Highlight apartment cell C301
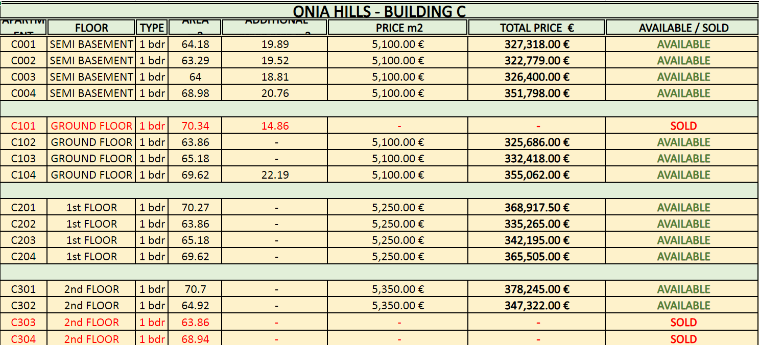This screenshot has width=759, height=345. 23,289
